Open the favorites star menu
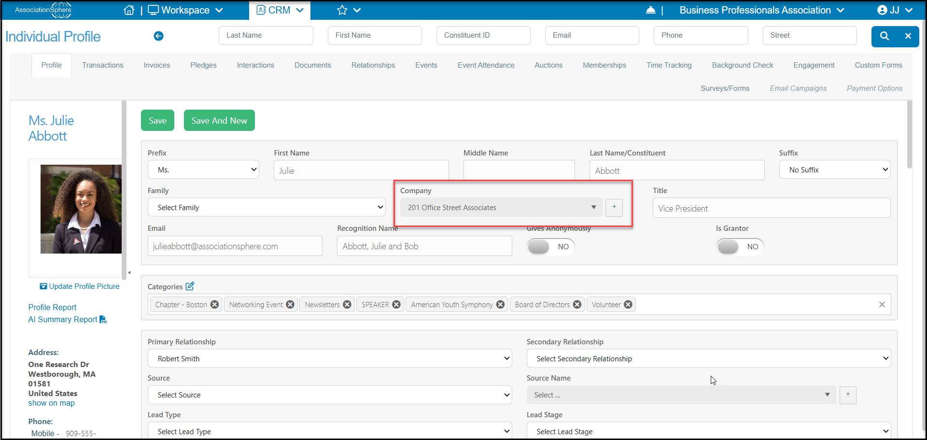 click(x=349, y=10)
